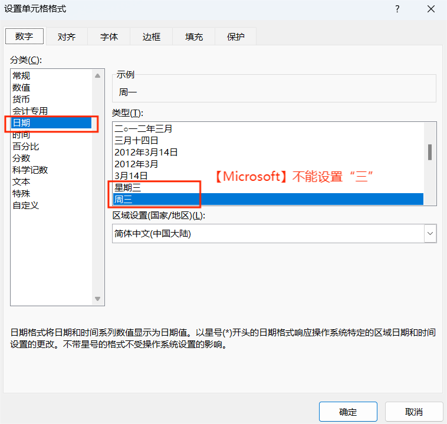Open the 填充 tab
This screenshot has height=424, width=447.
tap(194, 37)
